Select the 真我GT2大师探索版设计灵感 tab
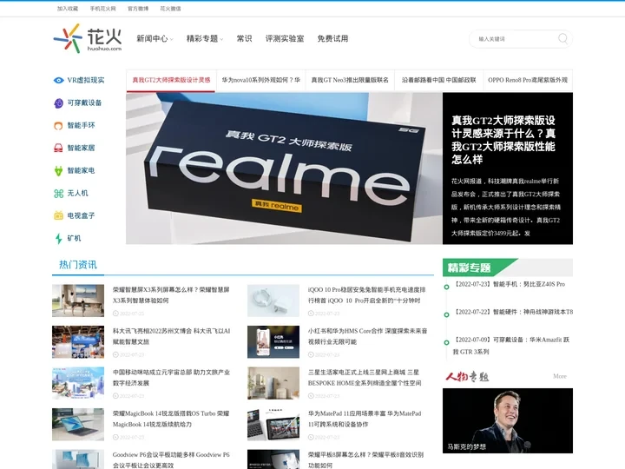 tap(171, 80)
